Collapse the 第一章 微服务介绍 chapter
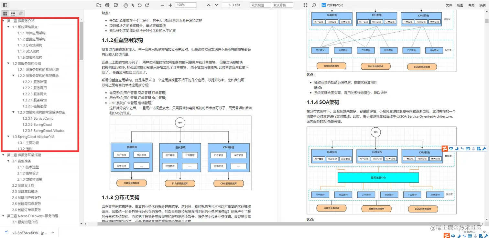Viewport: 489px width, 238px height. (x=3, y=21)
